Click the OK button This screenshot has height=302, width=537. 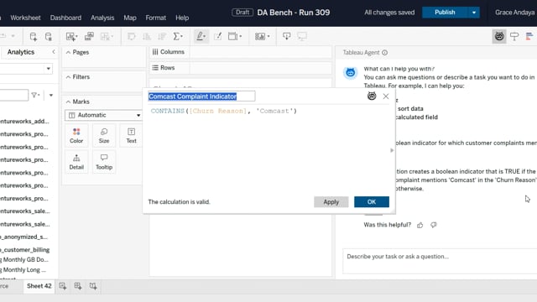pos(372,202)
